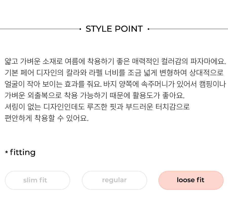Image resolution: width=228 pixels, height=217 pixels.
Task: Click the asterisk before fitting
Action: pos(6,152)
